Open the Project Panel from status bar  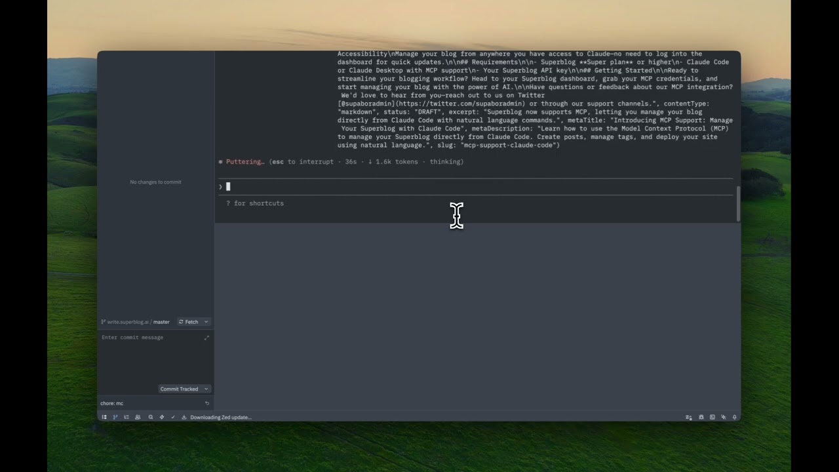pos(104,417)
